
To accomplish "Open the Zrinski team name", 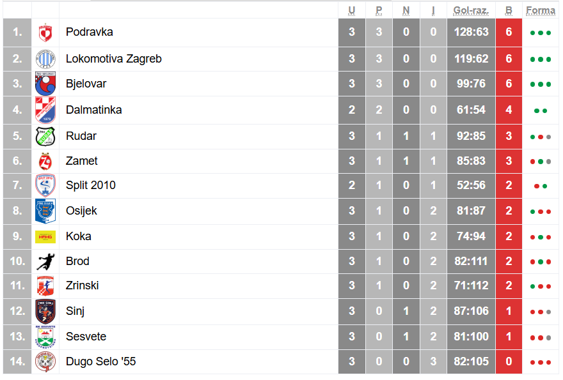I will tap(82, 285).
